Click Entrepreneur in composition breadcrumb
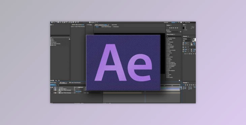246x125 pixels. (x=116, y=27)
